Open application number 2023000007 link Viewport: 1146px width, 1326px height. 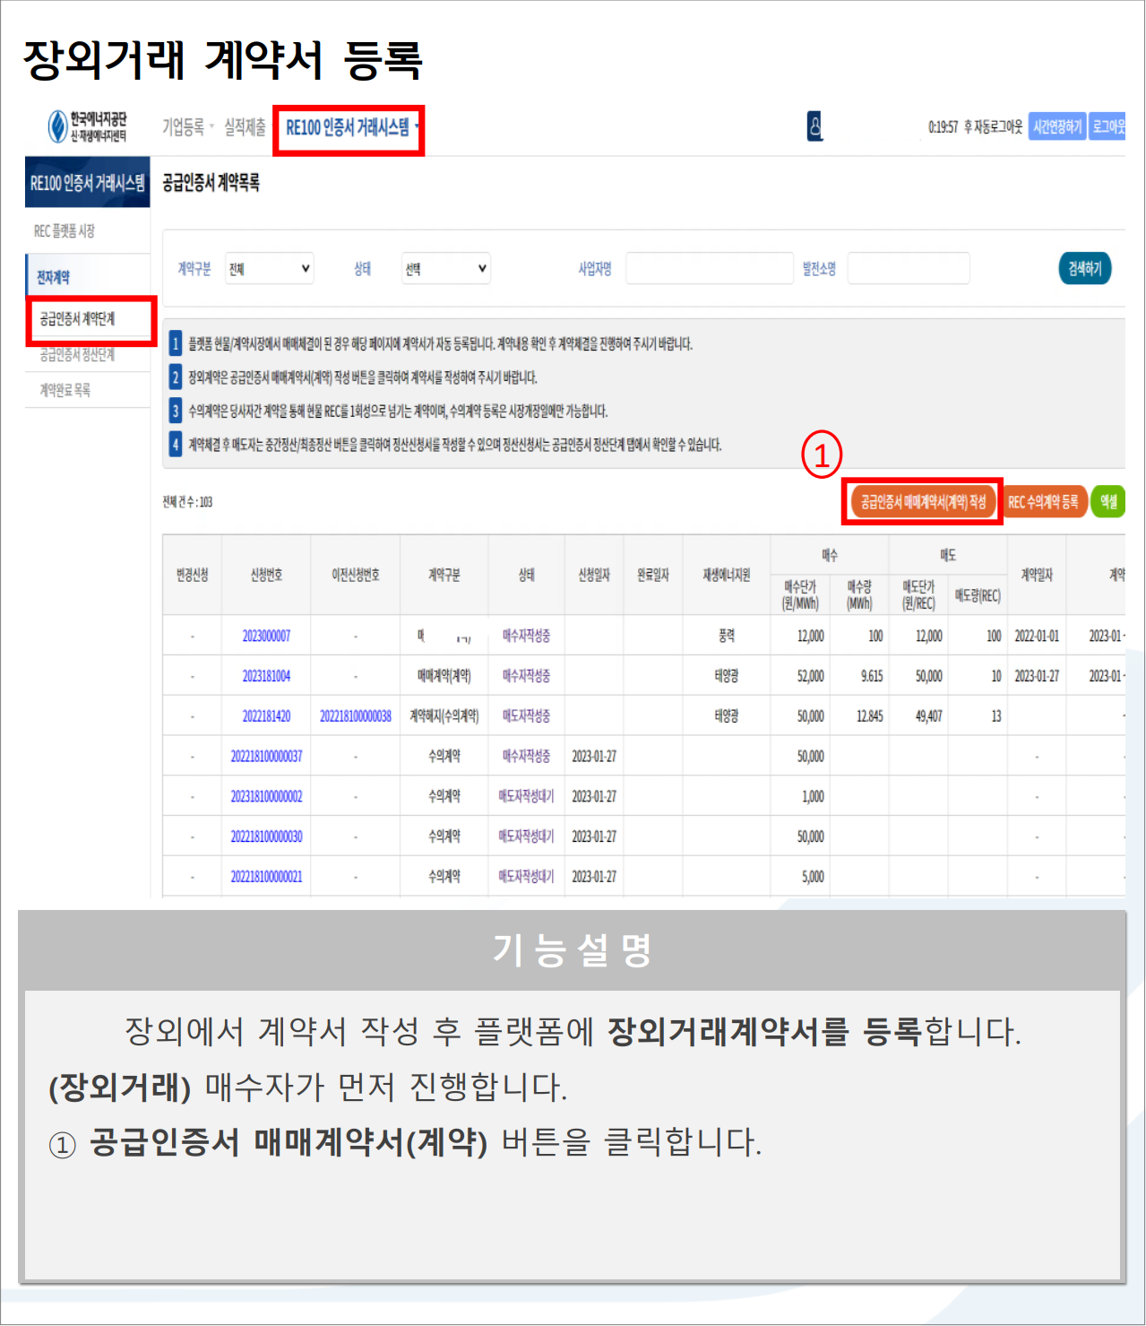(x=266, y=636)
